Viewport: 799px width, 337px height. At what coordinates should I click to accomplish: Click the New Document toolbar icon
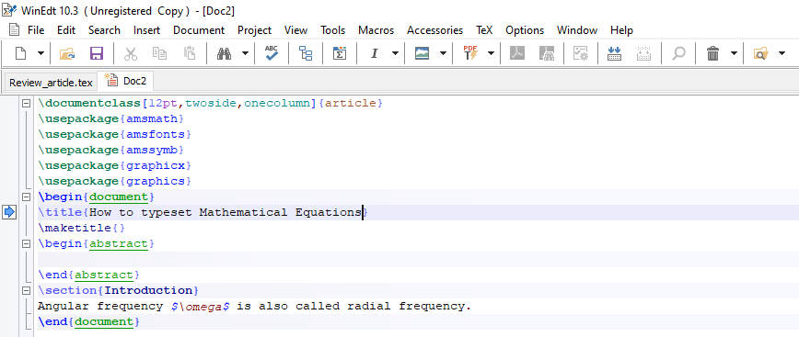click(x=21, y=53)
